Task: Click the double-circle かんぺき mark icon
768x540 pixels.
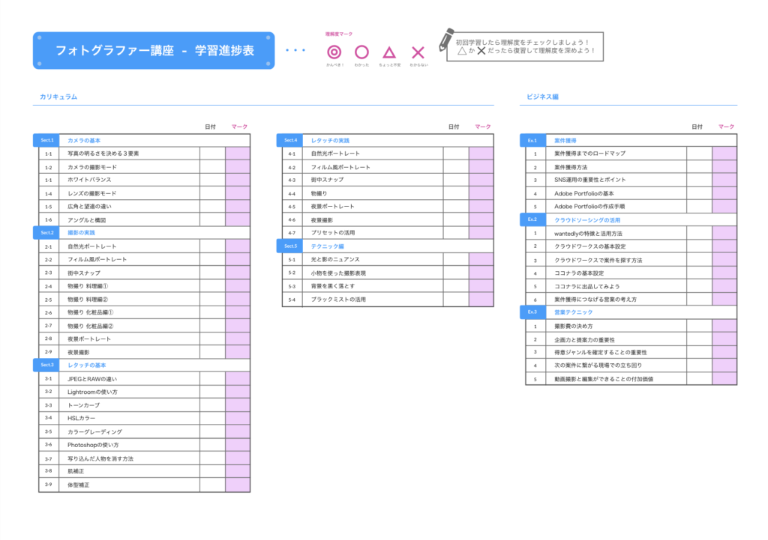Action: click(334, 52)
